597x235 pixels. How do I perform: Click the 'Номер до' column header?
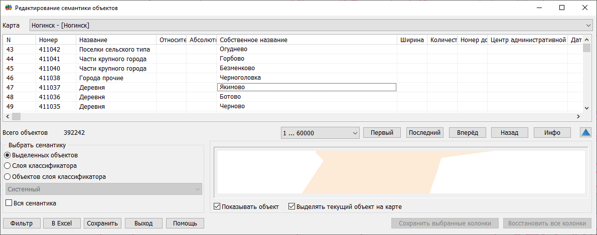tap(473, 40)
